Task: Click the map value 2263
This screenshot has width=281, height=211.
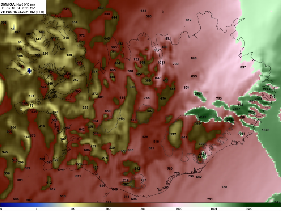Action: click(x=258, y=99)
